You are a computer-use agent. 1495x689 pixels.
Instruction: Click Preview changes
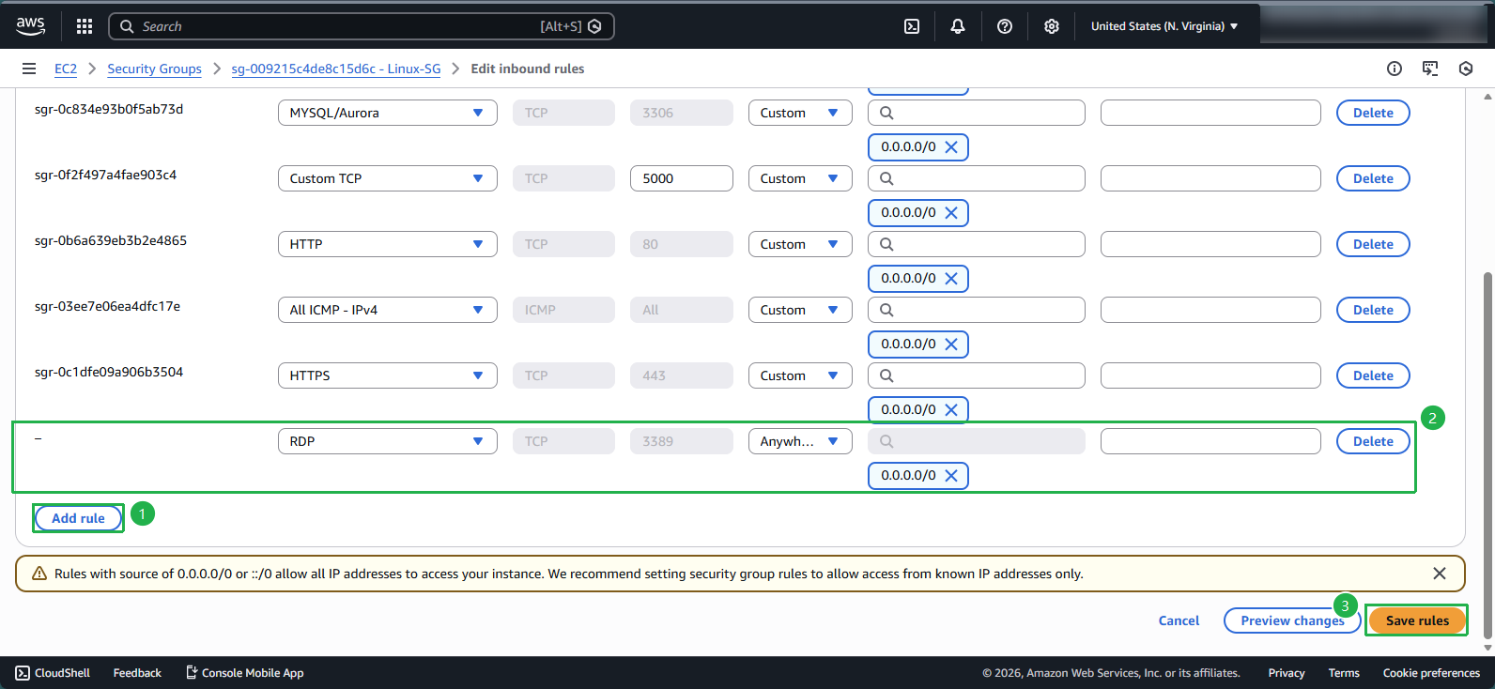(1292, 620)
